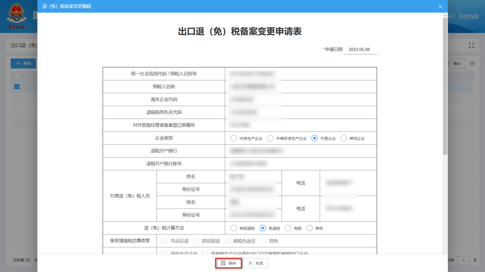Viewport: 485px width, 272px height.
Task: Enable the 先征后退 checkbox
Action: tap(165, 241)
